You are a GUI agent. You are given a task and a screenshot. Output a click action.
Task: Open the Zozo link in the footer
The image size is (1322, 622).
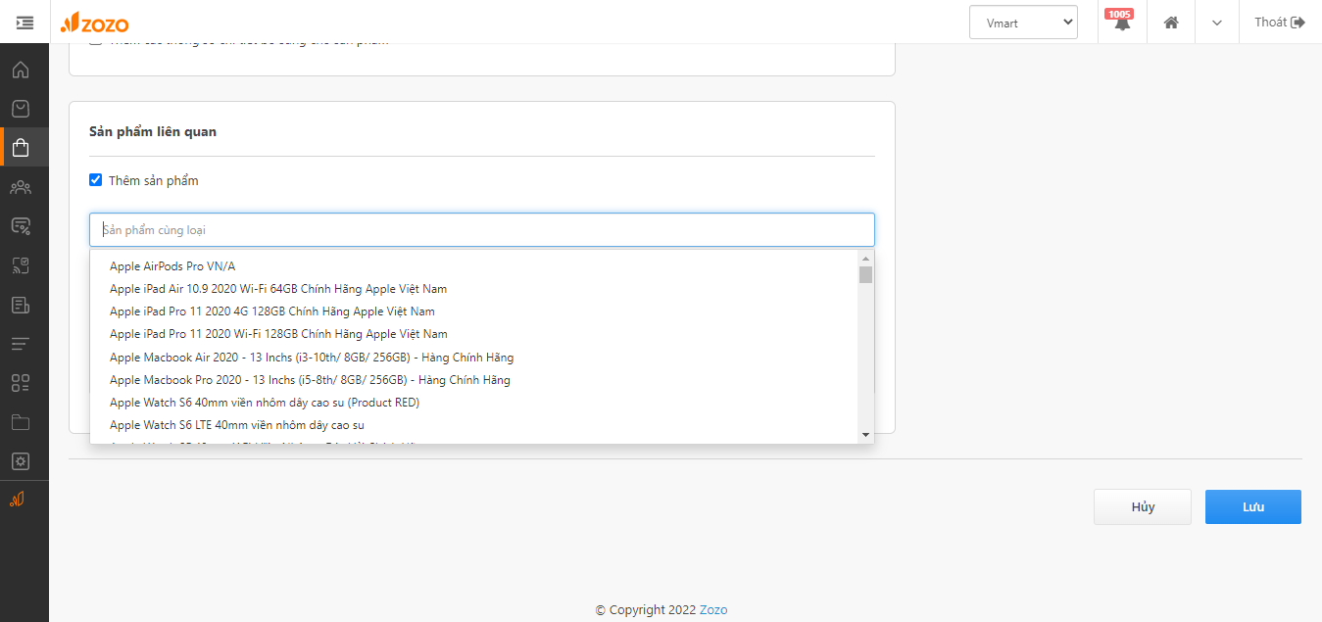coord(713,610)
